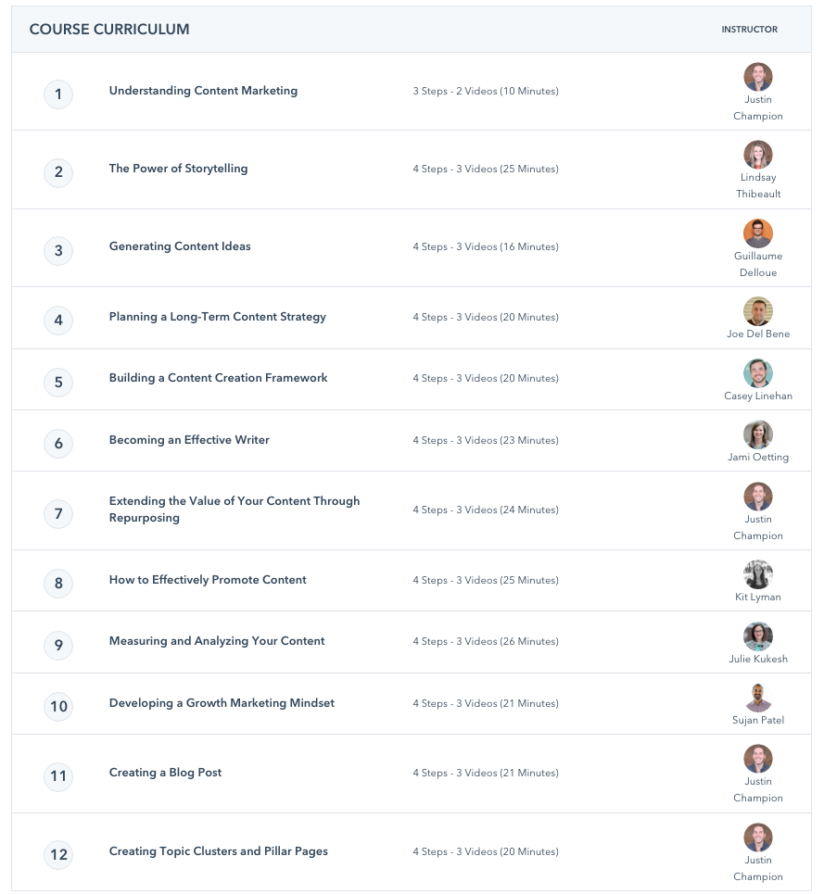
Task: Click the INSTRUCTOR column header
Action: (x=750, y=29)
